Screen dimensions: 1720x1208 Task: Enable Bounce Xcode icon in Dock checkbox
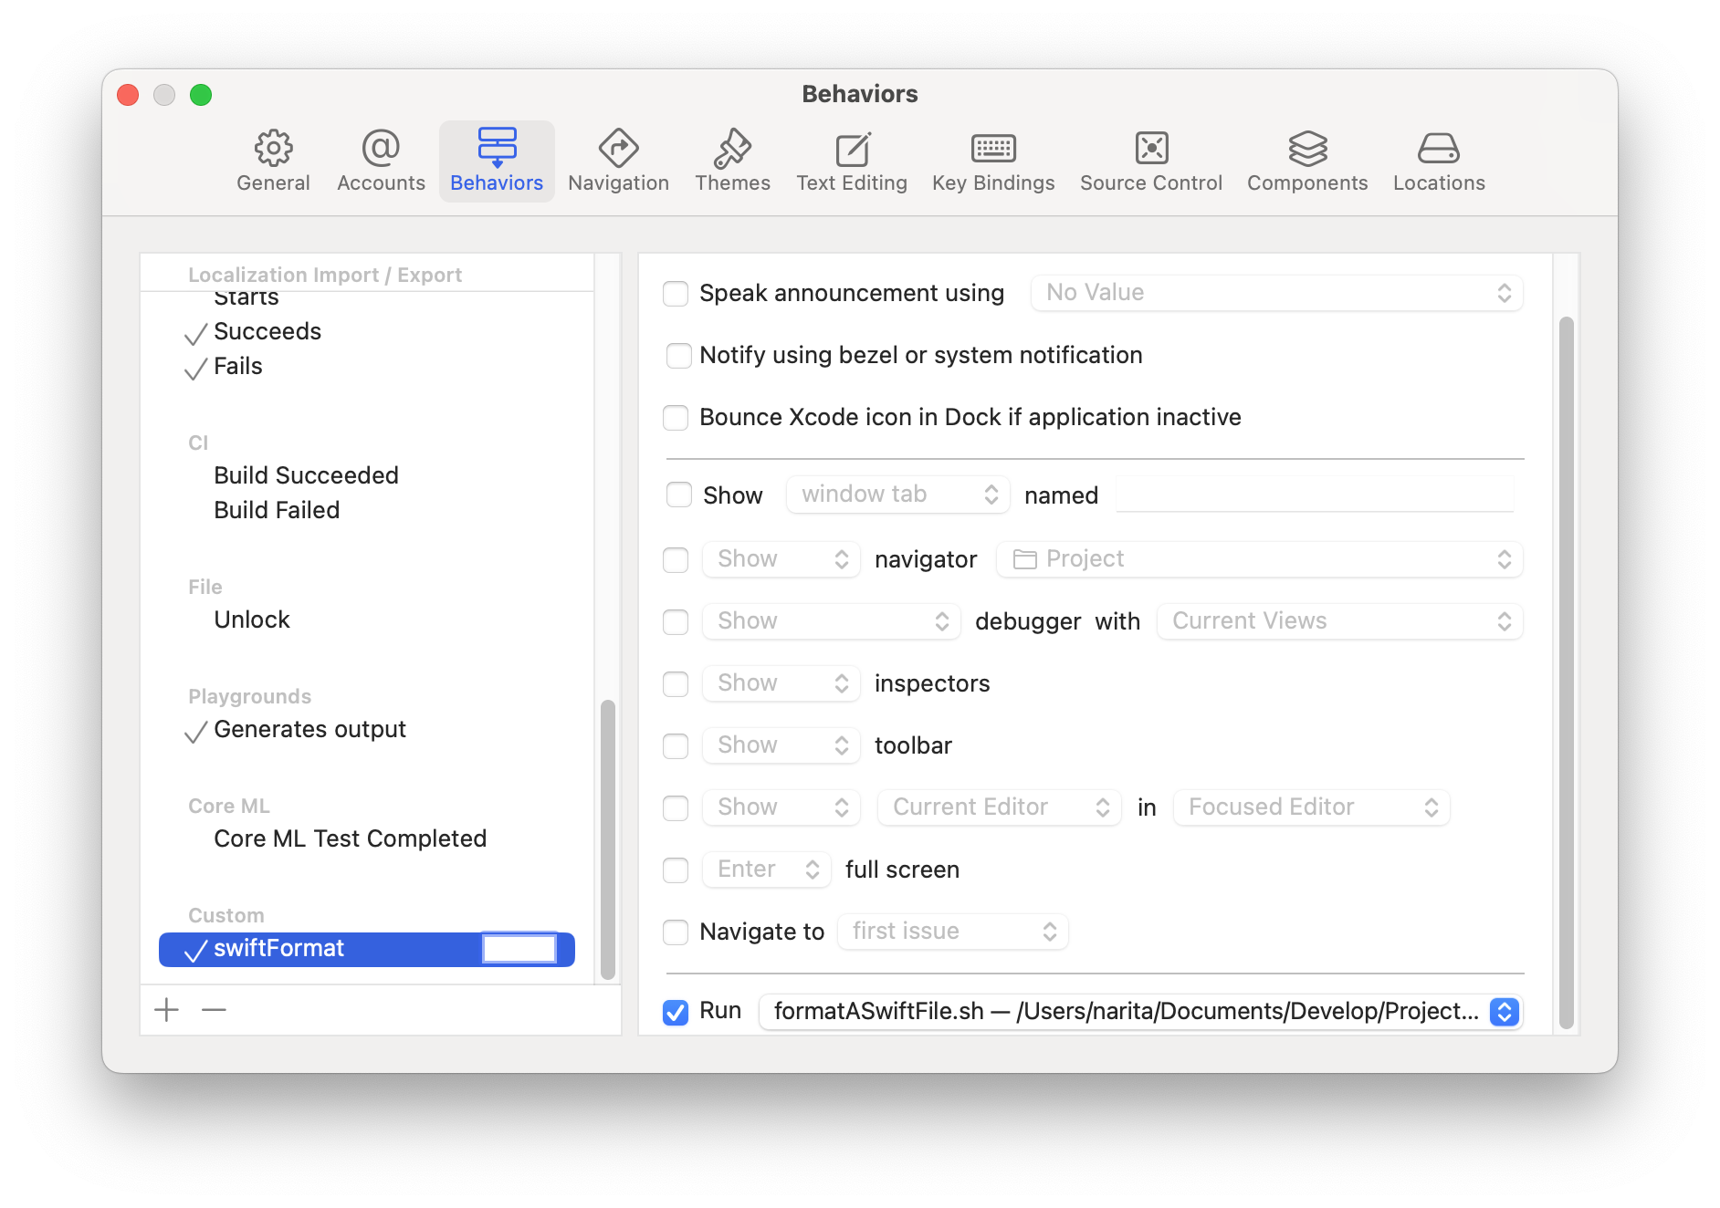pos(676,418)
